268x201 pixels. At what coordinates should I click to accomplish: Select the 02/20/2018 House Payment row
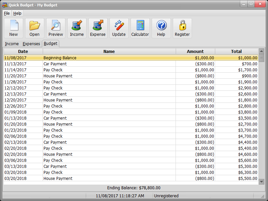tap(131, 154)
